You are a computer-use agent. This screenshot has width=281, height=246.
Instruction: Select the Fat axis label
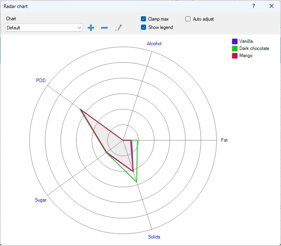point(224,140)
